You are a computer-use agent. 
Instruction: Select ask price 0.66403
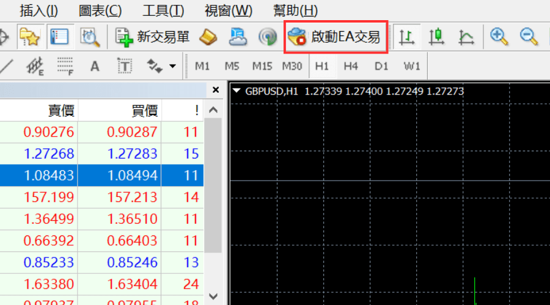coord(132,240)
